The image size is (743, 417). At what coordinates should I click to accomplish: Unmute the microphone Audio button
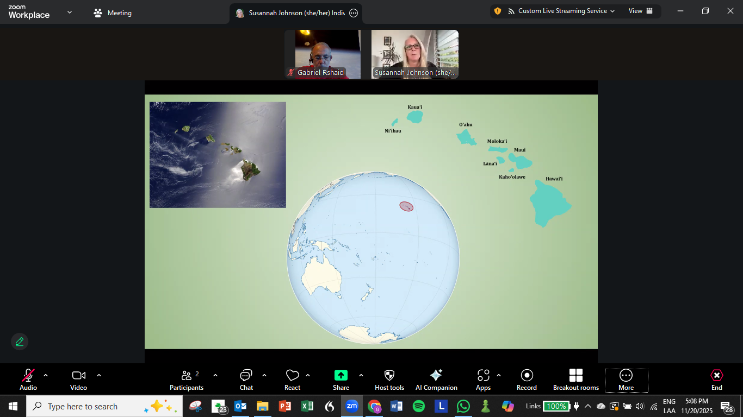click(28, 380)
